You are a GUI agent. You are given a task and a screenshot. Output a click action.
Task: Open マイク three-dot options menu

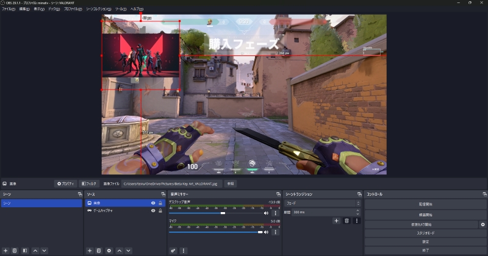click(275, 232)
